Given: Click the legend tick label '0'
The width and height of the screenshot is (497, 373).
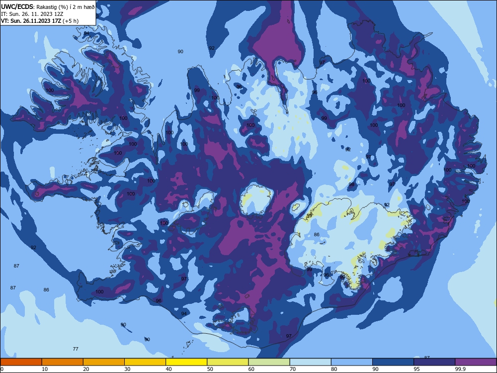Looking at the screenshot, I should point(2,369).
